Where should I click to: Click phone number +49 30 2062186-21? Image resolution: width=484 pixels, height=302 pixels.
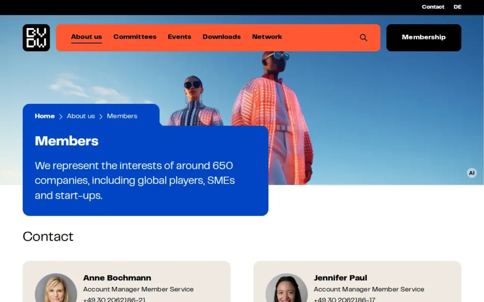[114, 299]
